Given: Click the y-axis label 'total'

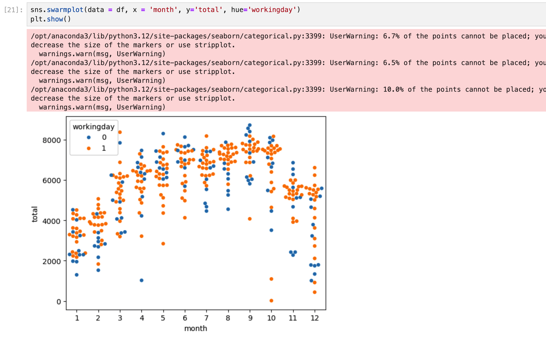Looking at the screenshot, I should click(x=35, y=214).
